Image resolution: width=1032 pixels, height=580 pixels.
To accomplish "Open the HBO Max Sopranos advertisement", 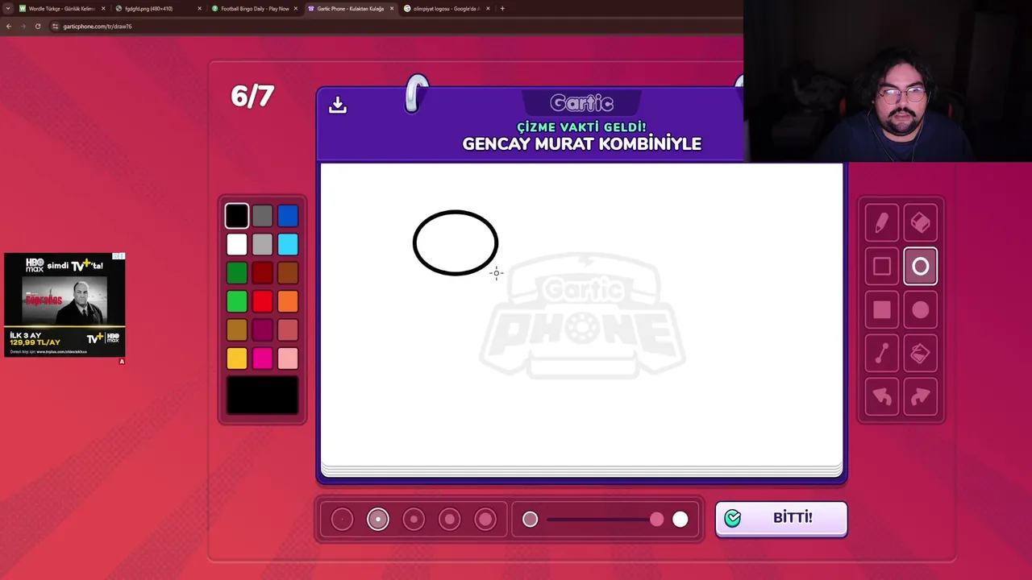I will [x=64, y=304].
